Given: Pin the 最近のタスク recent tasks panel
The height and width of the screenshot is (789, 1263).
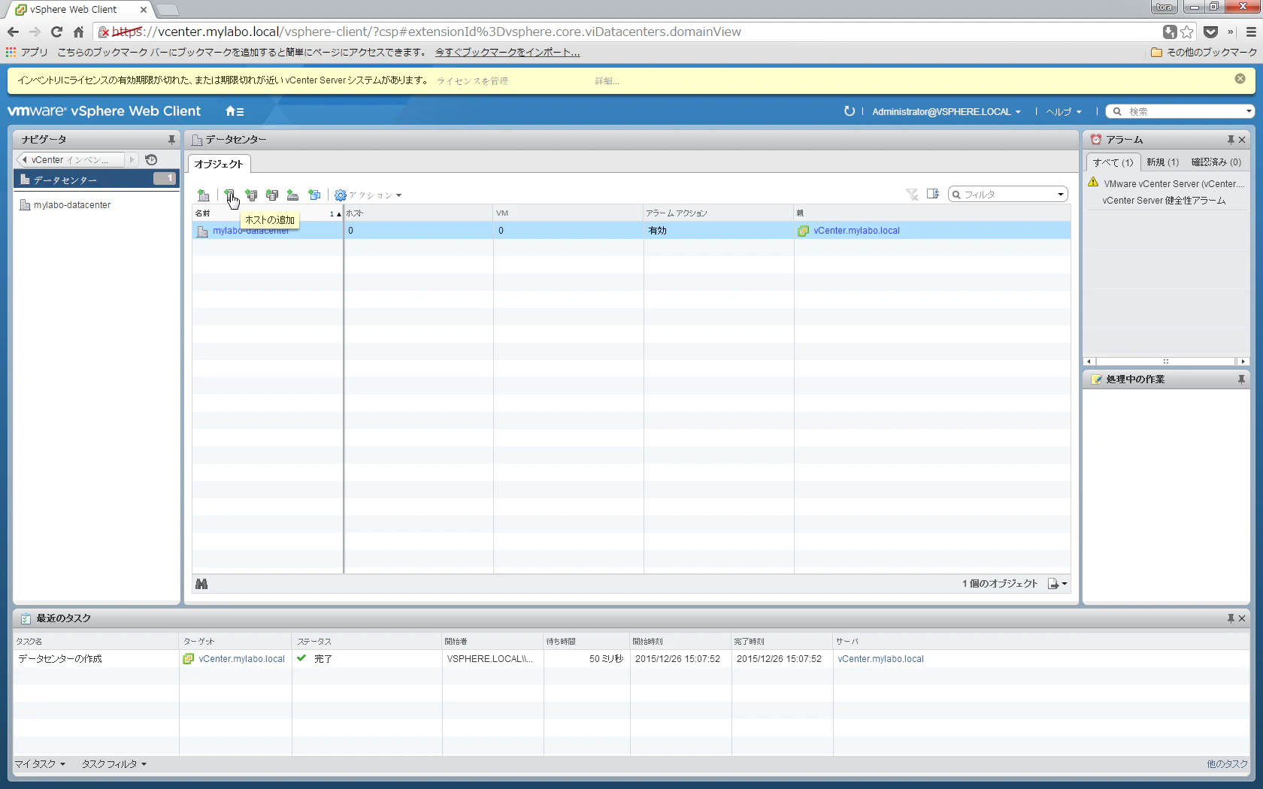Looking at the screenshot, I should point(1231,618).
